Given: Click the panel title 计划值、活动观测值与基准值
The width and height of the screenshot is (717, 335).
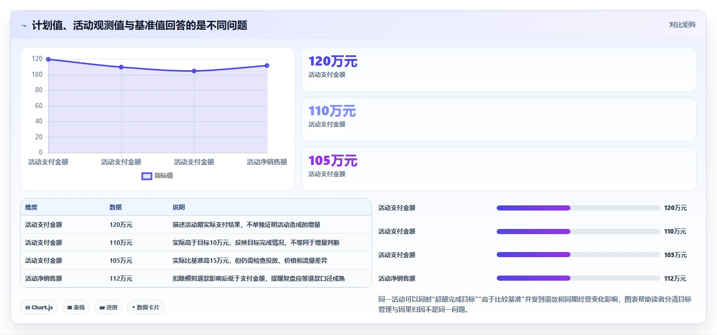Looking at the screenshot, I should click(x=139, y=25).
